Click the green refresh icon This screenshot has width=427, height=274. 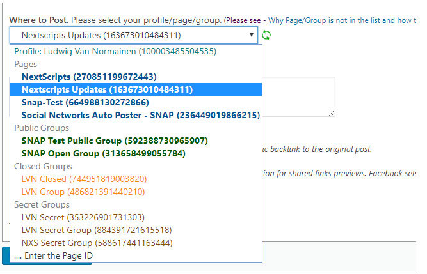[266, 35]
